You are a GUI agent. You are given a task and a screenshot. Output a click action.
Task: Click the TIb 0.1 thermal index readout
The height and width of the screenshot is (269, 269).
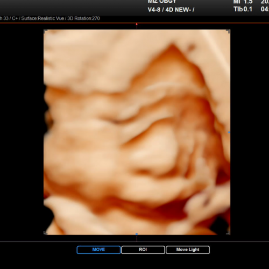pos(243,9)
